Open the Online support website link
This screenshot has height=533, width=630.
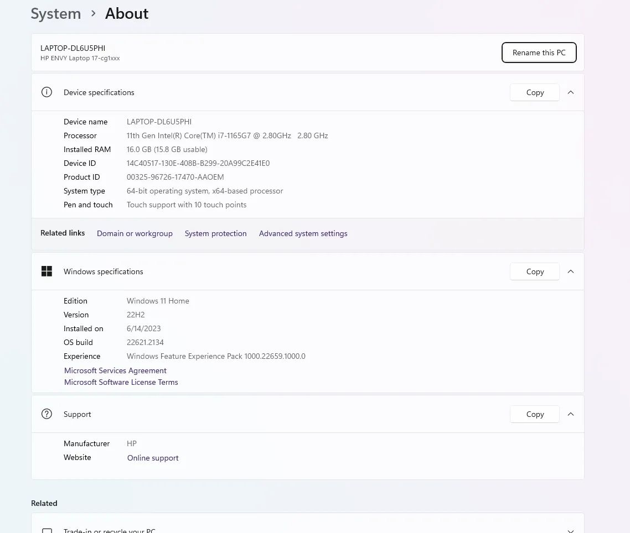(153, 458)
